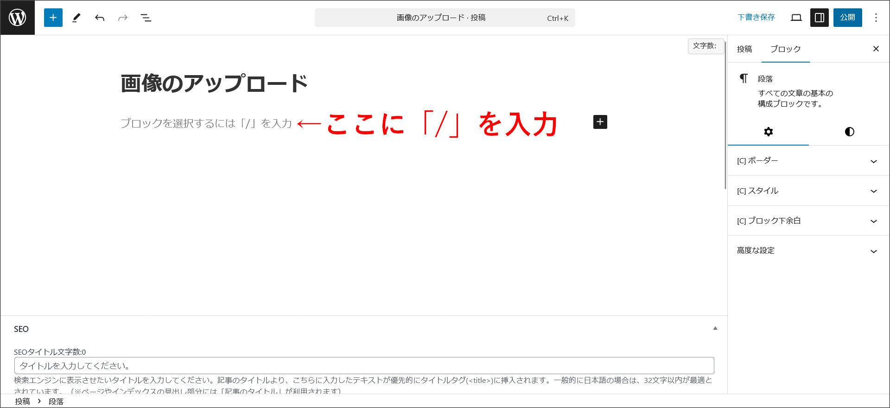The width and height of the screenshot is (890, 408).
Task: Click the 下書き保存 link
Action: click(756, 18)
